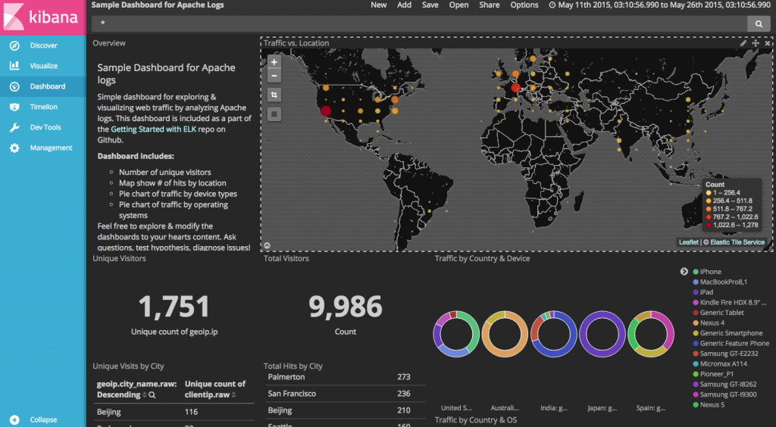The image size is (776, 427).
Task: Click large red circle over California
Action: [326, 111]
